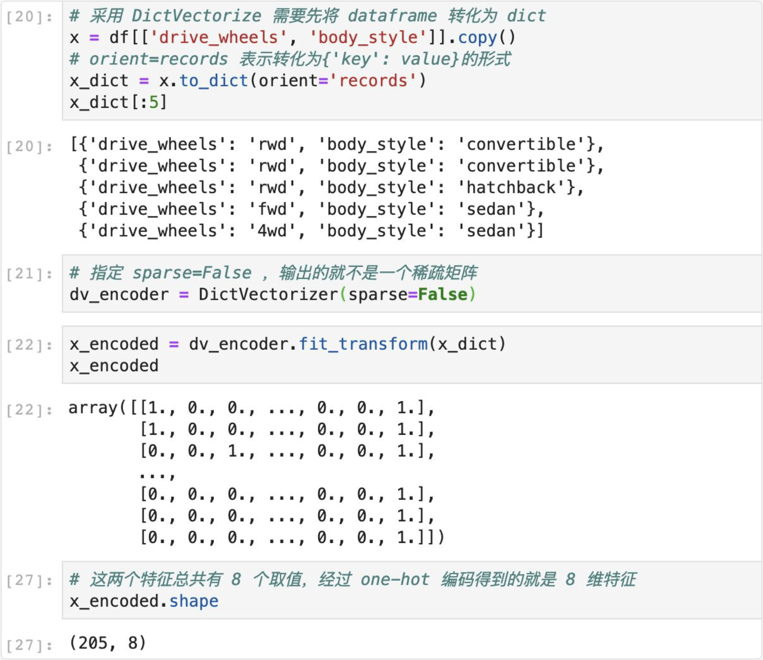Viewport: 763px width, 660px height.
Task: Click the 'records' string in the code
Action: click(372, 81)
